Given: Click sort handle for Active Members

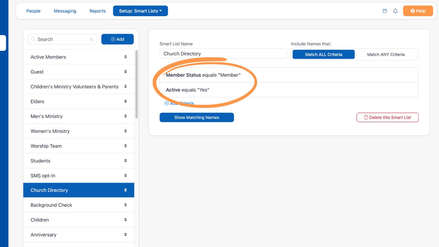Looking at the screenshot, I should [125, 57].
